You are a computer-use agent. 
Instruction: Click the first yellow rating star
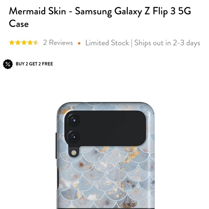[x=12, y=43]
